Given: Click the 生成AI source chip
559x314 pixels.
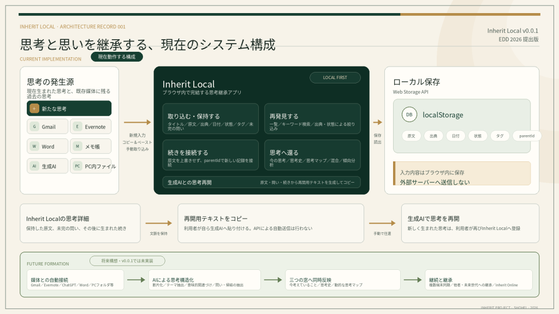Looking at the screenshot, I should [x=47, y=166].
